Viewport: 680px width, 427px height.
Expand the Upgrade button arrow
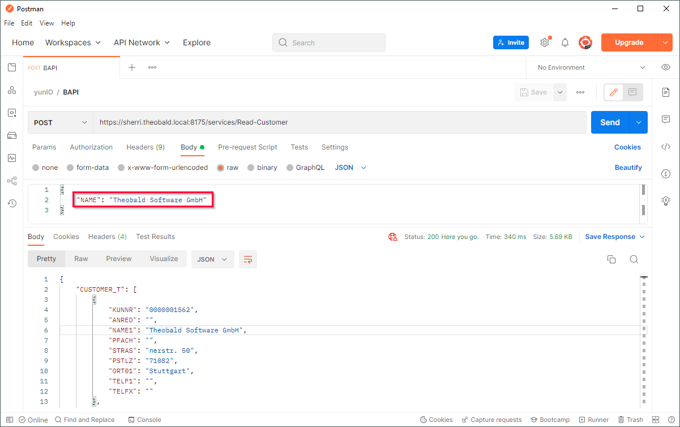click(665, 42)
